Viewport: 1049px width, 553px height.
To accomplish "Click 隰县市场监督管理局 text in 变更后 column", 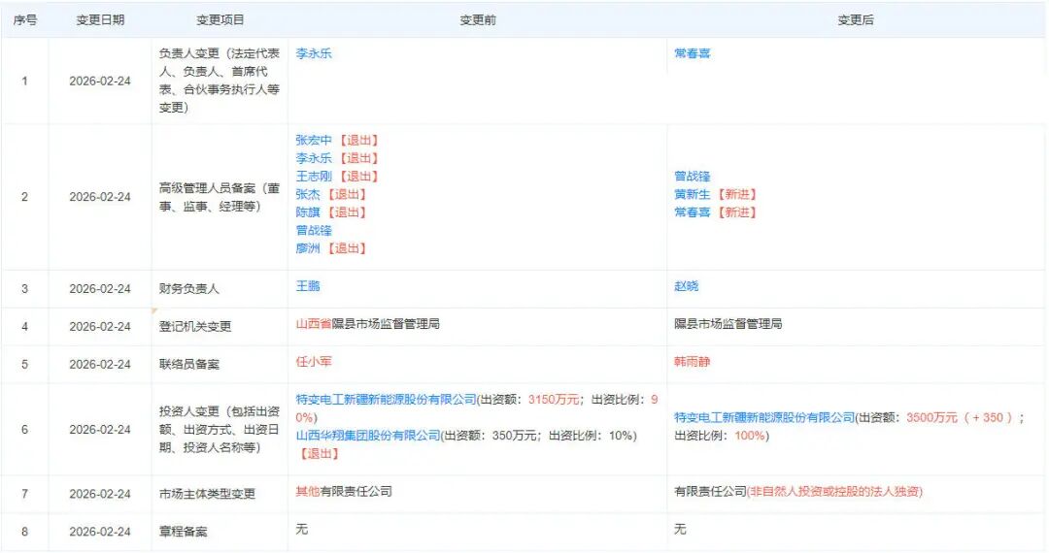I will point(728,324).
